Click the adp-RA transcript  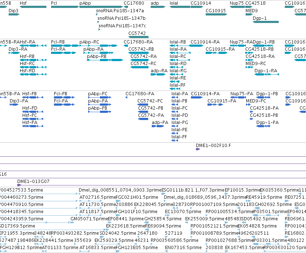click(x=158, y=74)
